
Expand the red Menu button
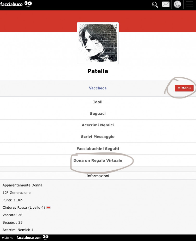pyautogui.click(x=184, y=88)
